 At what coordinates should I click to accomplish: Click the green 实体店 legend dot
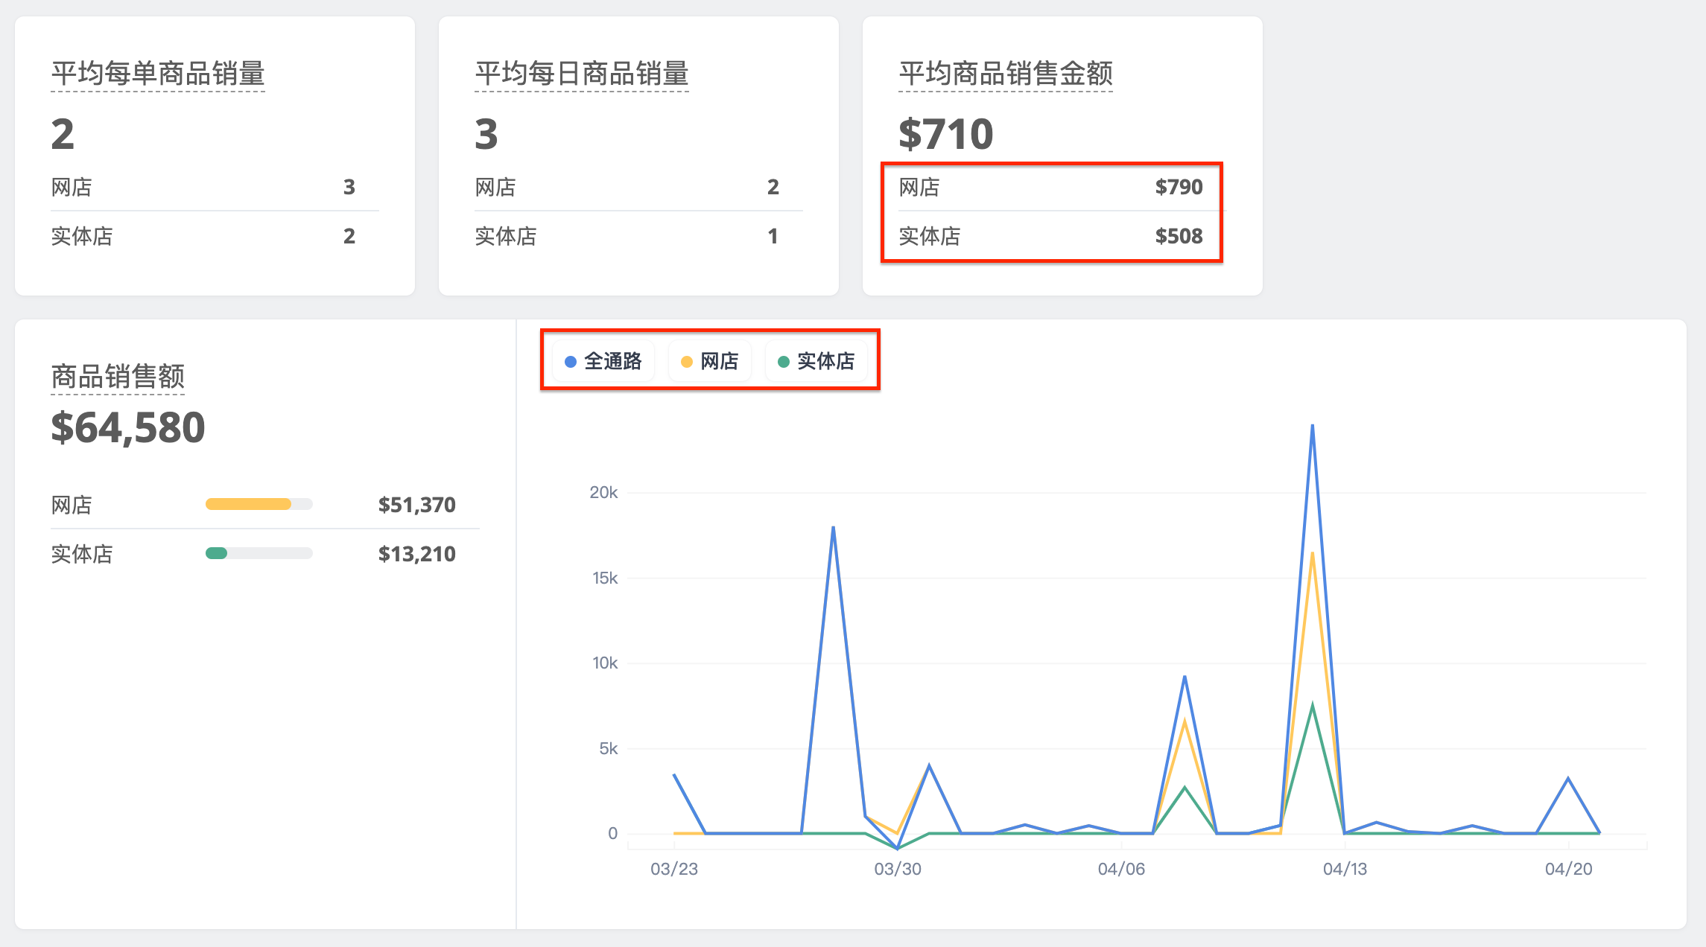click(x=784, y=362)
